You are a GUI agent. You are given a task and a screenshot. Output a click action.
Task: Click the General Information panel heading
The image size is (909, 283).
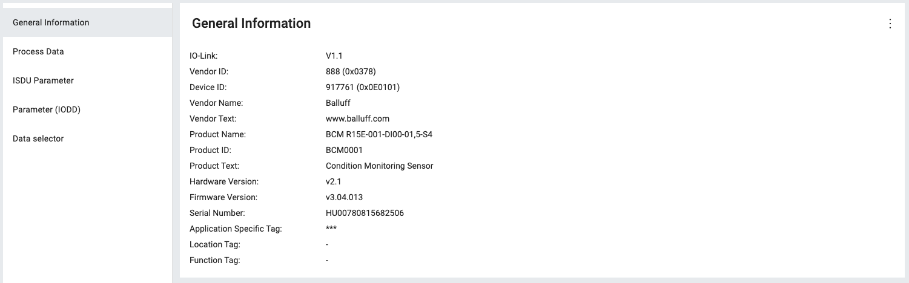[x=251, y=24]
